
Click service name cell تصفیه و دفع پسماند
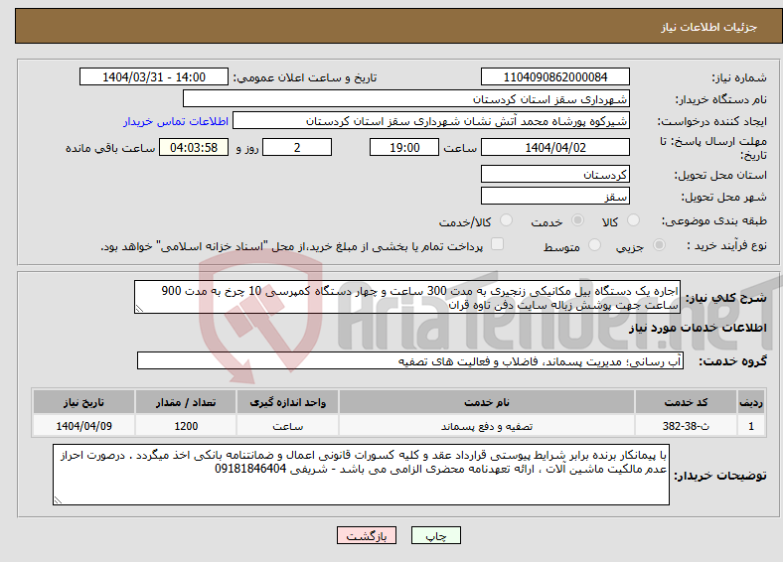[x=487, y=426]
